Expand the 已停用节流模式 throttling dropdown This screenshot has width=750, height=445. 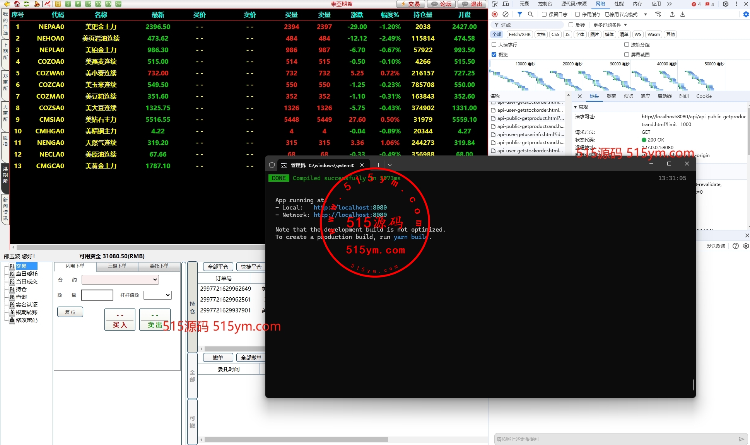(645, 14)
